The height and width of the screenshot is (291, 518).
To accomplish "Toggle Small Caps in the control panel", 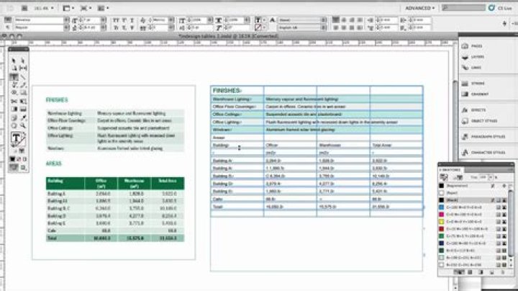I will click(x=116, y=28).
